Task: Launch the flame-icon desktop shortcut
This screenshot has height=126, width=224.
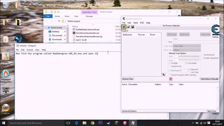Action: (6, 76)
